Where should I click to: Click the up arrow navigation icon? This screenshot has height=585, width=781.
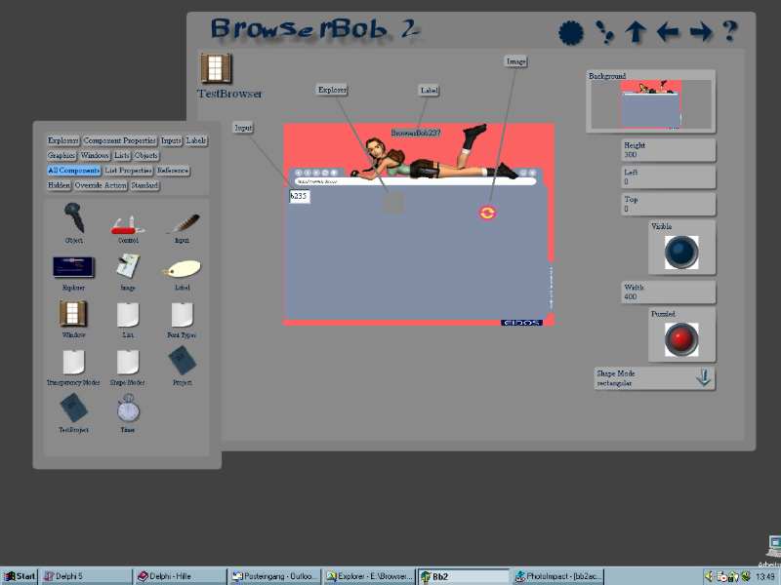click(636, 33)
